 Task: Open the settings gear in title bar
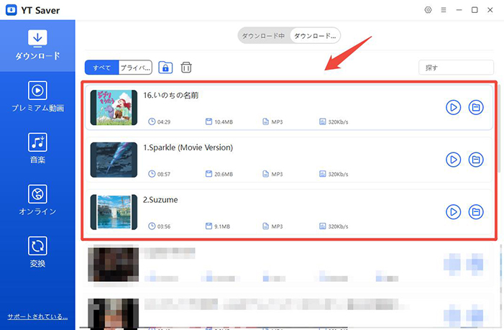click(x=428, y=10)
